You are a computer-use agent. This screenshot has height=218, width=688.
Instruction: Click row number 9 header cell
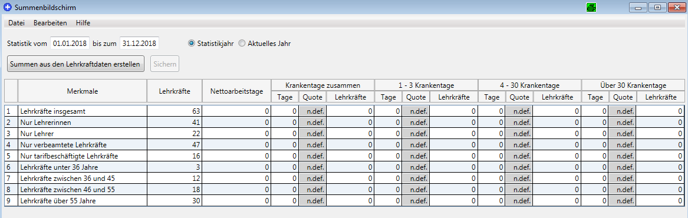[x=11, y=200]
